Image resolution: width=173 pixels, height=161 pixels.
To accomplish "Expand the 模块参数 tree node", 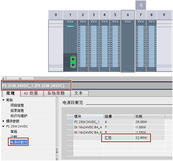I will pos(3,121).
